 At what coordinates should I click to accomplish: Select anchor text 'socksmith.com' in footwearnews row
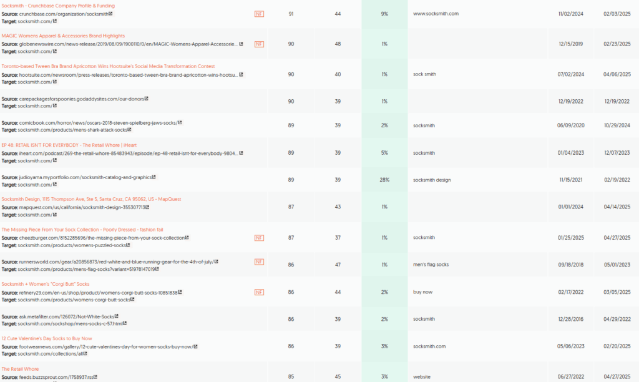pos(429,346)
